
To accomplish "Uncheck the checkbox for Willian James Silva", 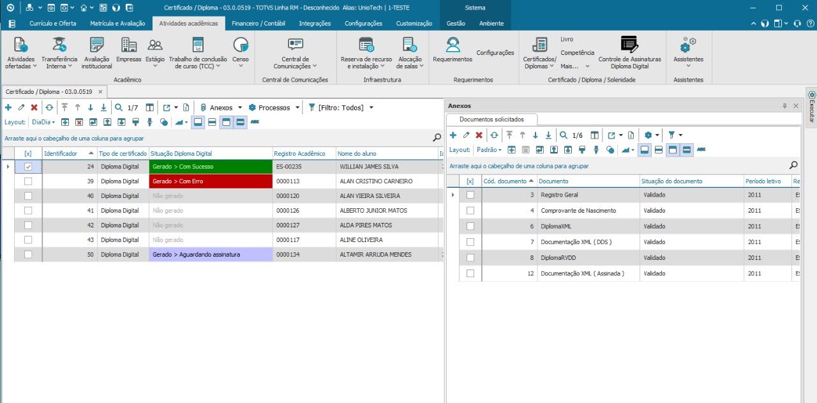I will point(28,167).
